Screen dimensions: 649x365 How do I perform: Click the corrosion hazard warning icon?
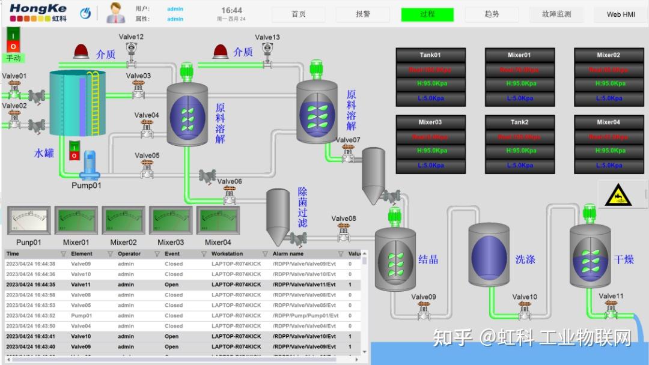[x=620, y=196]
